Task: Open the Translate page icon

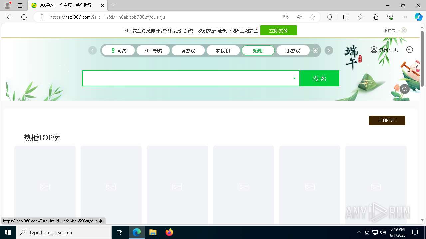Action: pos(286,17)
